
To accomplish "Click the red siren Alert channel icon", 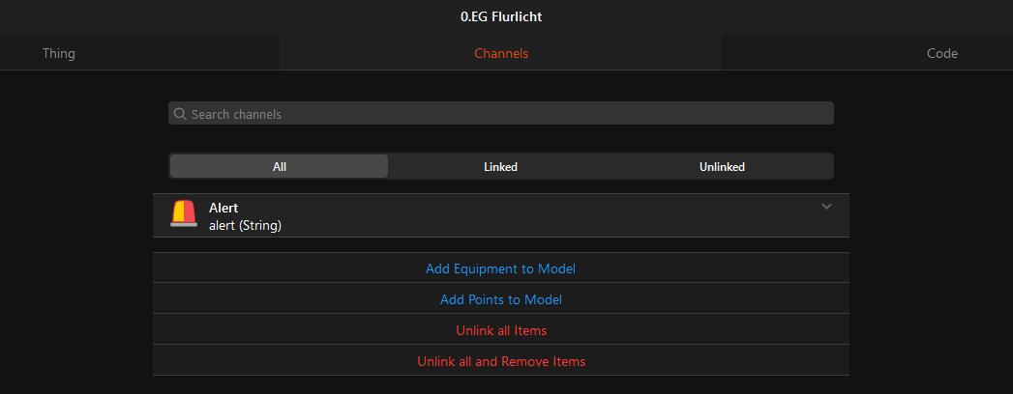I will coord(184,213).
